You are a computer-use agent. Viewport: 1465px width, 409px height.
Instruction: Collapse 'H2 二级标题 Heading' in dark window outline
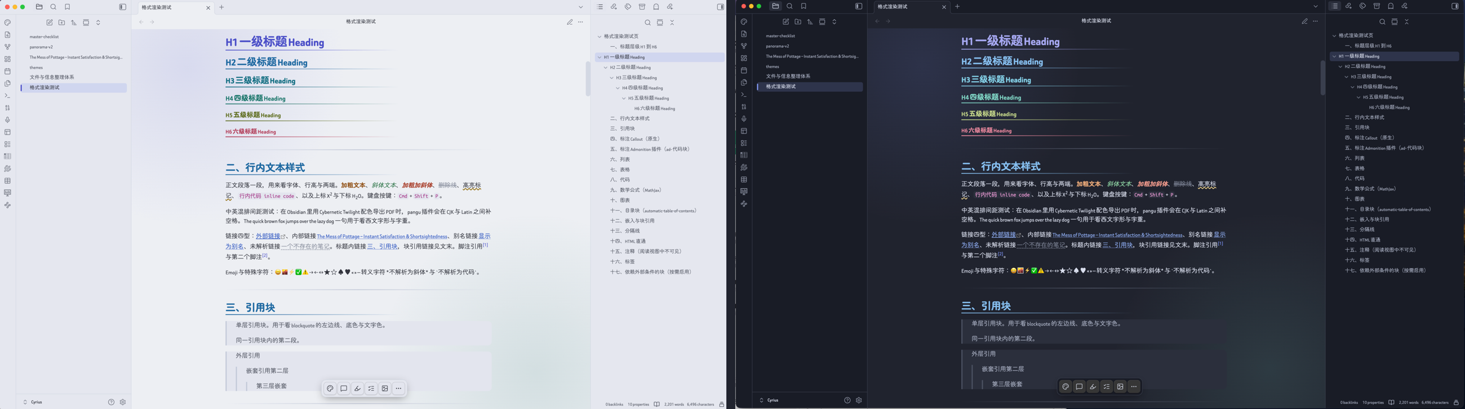(1340, 66)
